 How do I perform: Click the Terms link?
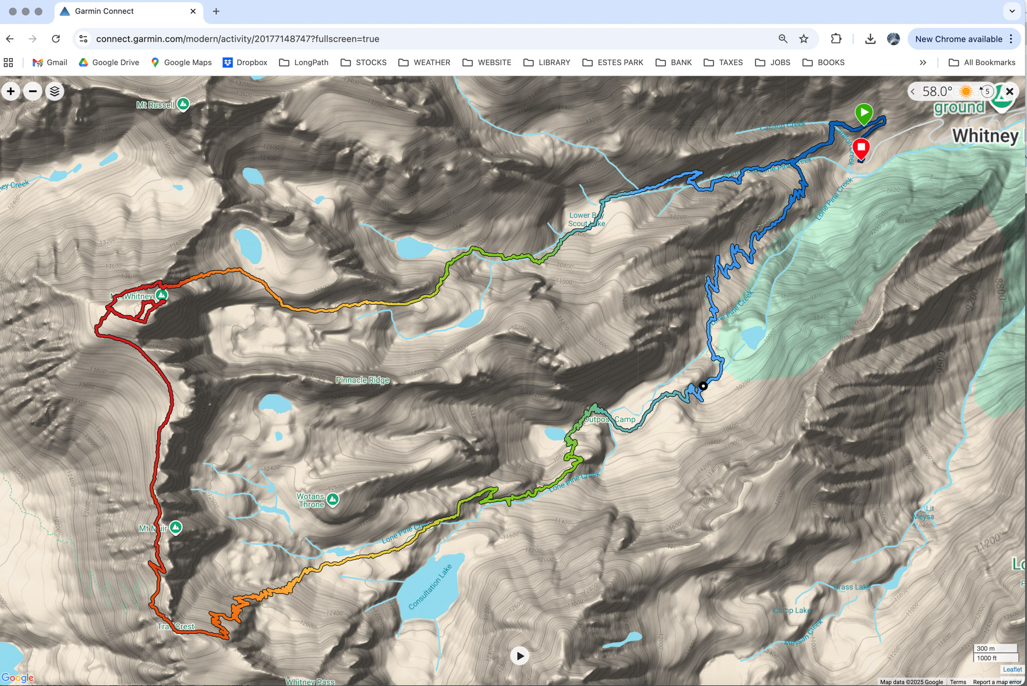coord(958,682)
